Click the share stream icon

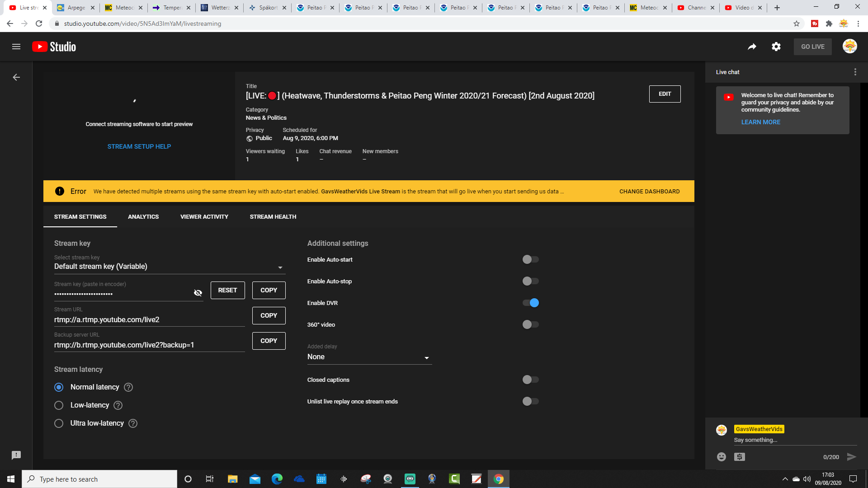752,47
